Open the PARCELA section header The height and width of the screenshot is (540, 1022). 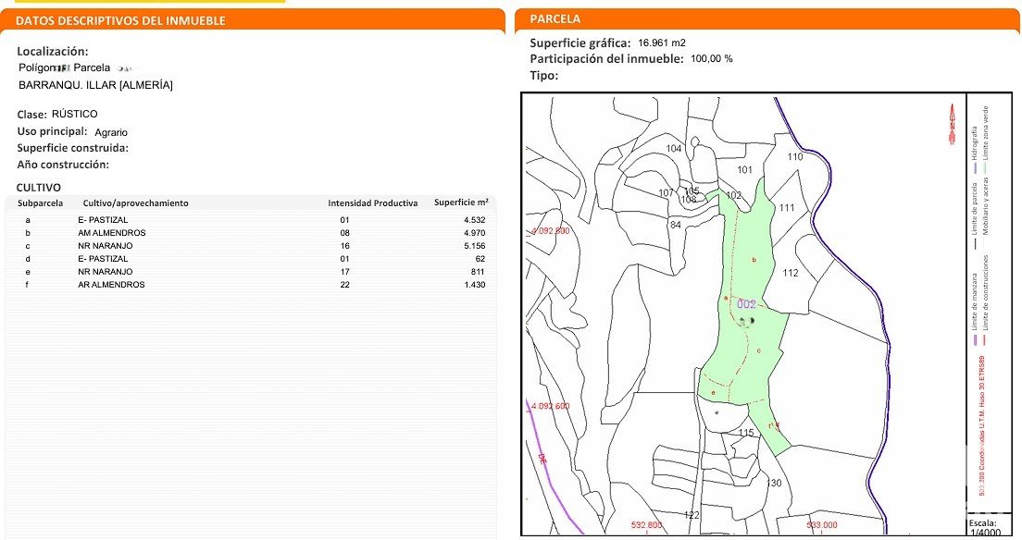coord(555,18)
